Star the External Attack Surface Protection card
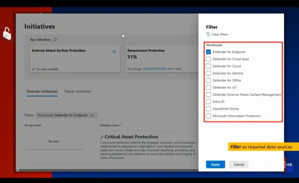The height and width of the screenshot is (183, 299). pos(114,51)
